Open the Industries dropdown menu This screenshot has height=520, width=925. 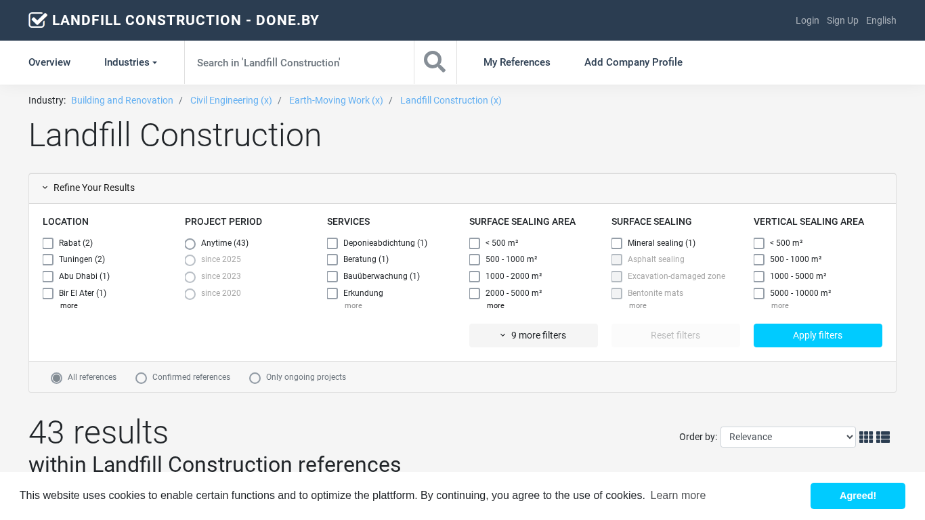(130, 62)
